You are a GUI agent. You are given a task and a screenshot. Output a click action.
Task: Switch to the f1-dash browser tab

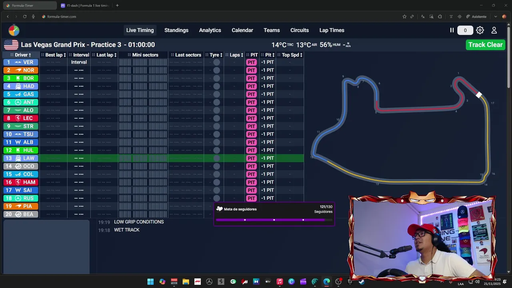[85, 6]
